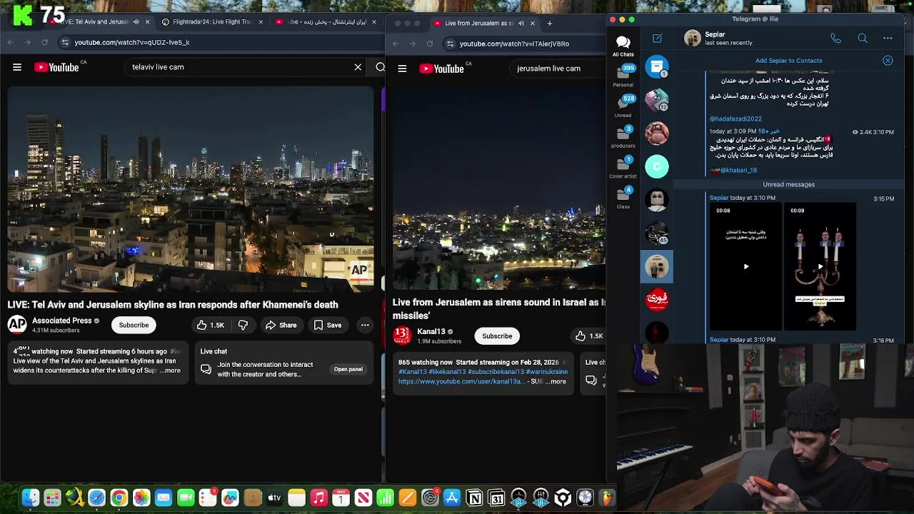Screen dimensions: 914x514
Task: Open YouTube guide menu in Jerusalem window
Action: pyautogui.click(x=402, y=69)
